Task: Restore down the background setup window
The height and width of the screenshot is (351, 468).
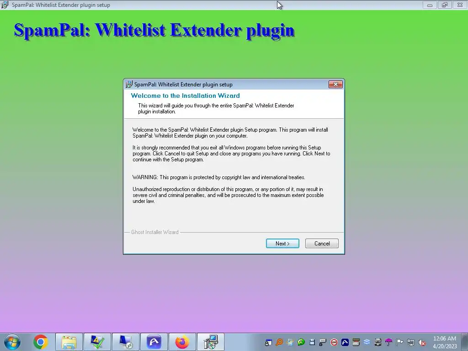Action: (444, 5)
